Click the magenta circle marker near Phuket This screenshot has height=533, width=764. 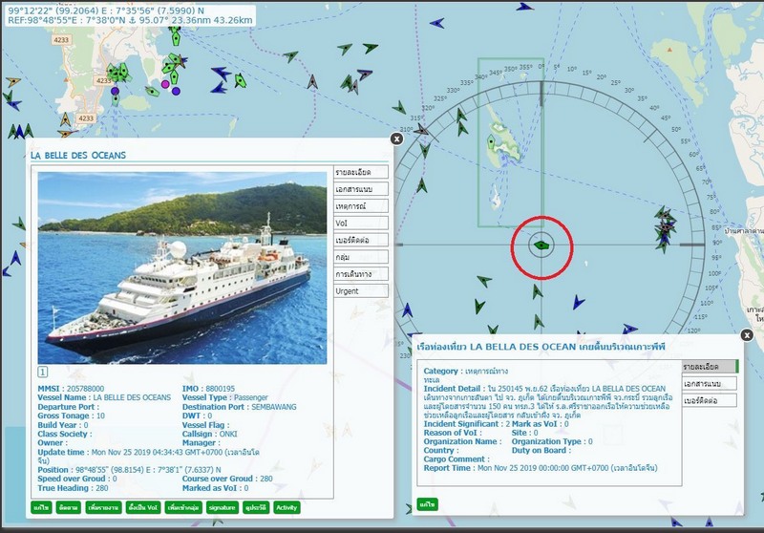165,84
